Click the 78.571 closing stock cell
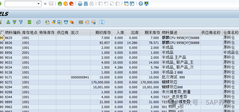 tap(150, 43)
